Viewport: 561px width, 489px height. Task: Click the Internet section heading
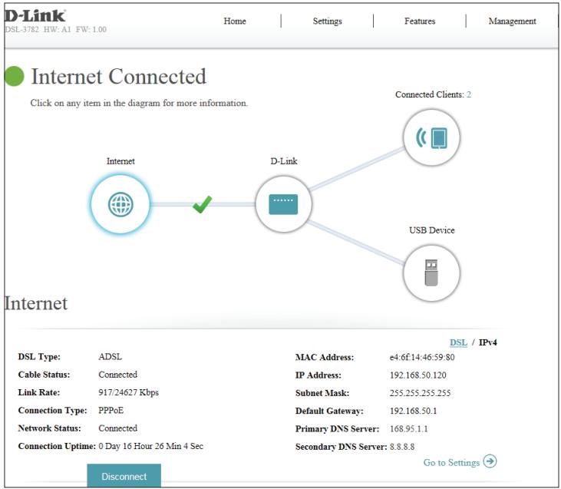(36, 303)
